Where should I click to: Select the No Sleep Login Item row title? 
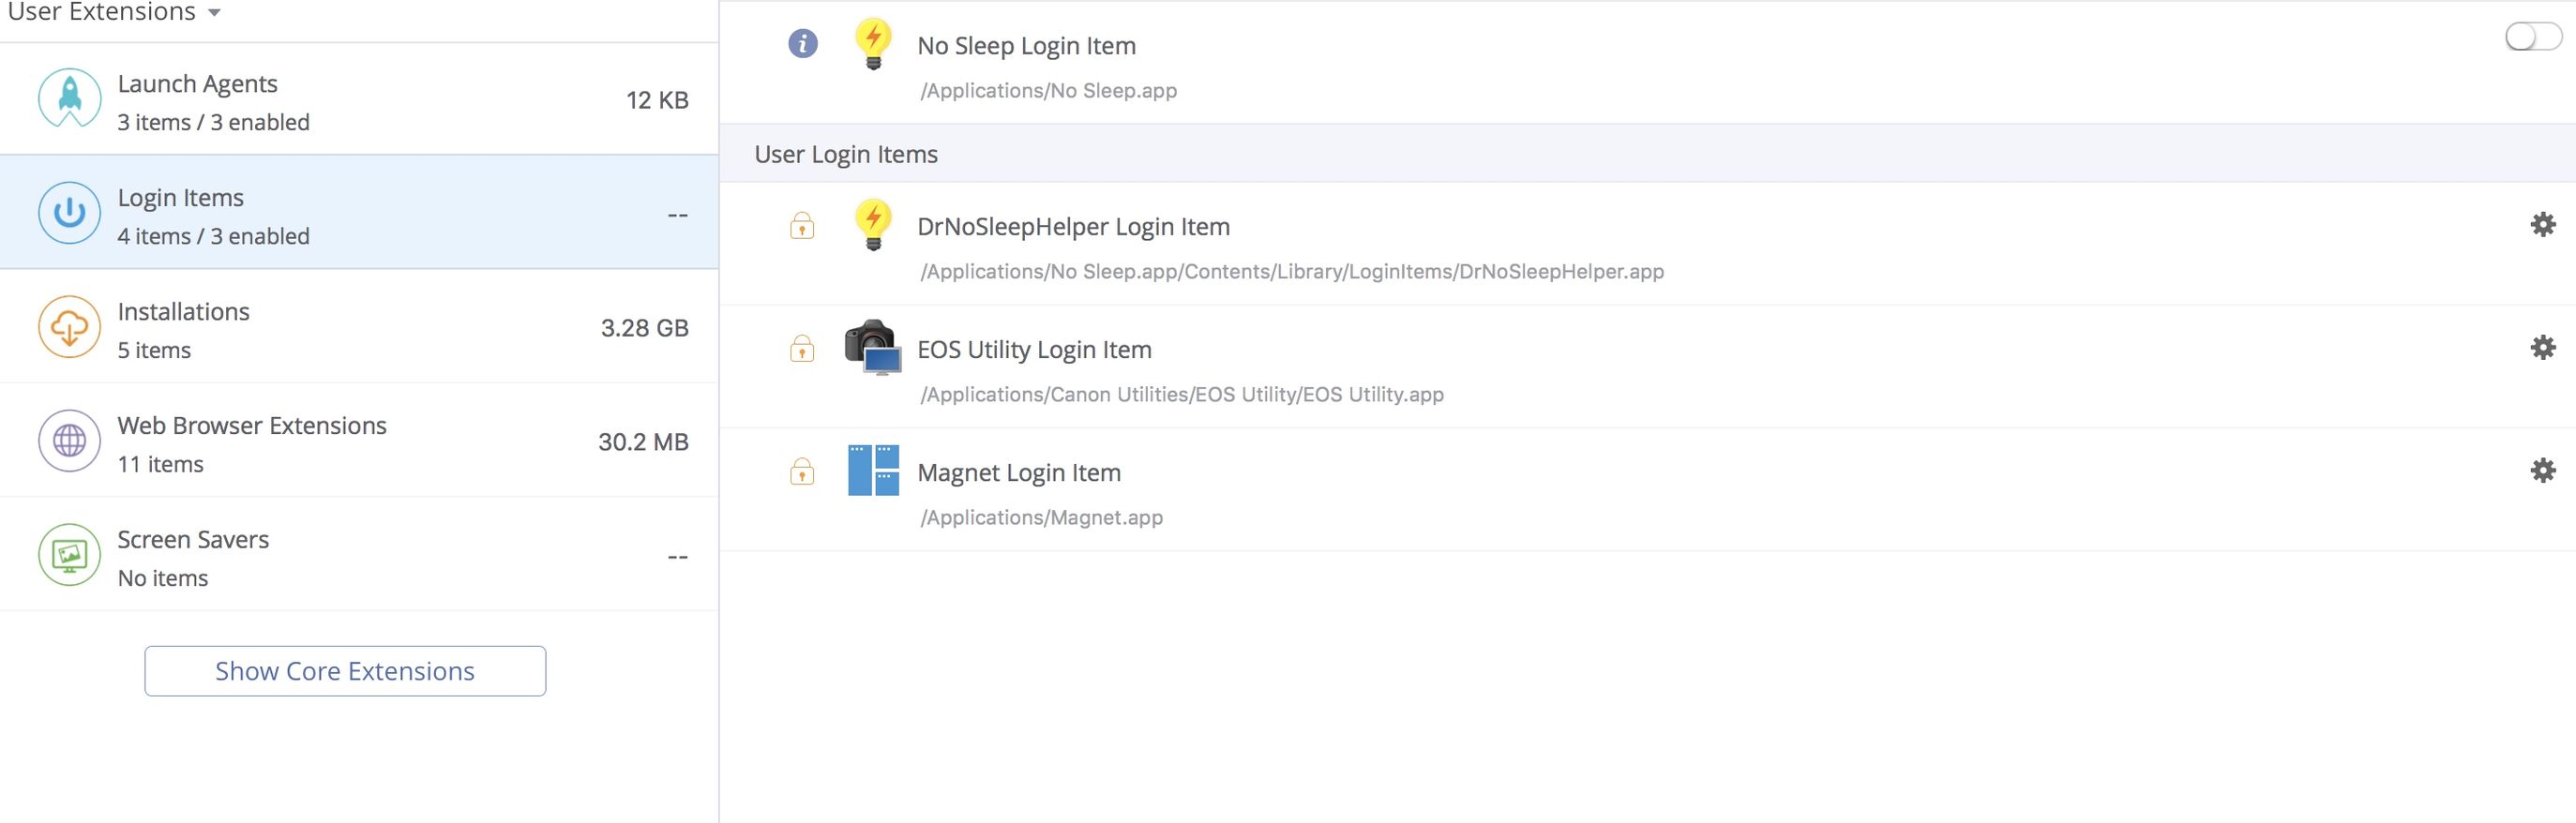pos(1027,46)
